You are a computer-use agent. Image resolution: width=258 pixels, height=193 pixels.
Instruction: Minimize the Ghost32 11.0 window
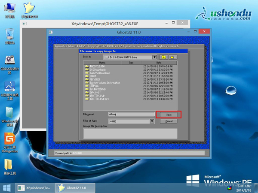click(189, 31)
